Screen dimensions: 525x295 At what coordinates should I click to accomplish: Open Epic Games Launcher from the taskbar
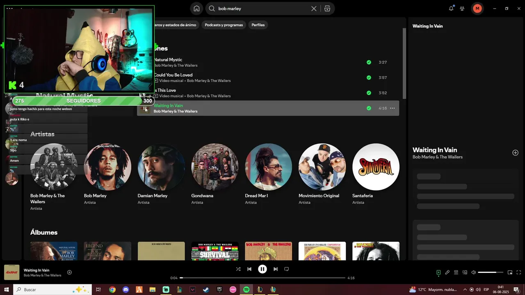[219, 290]
